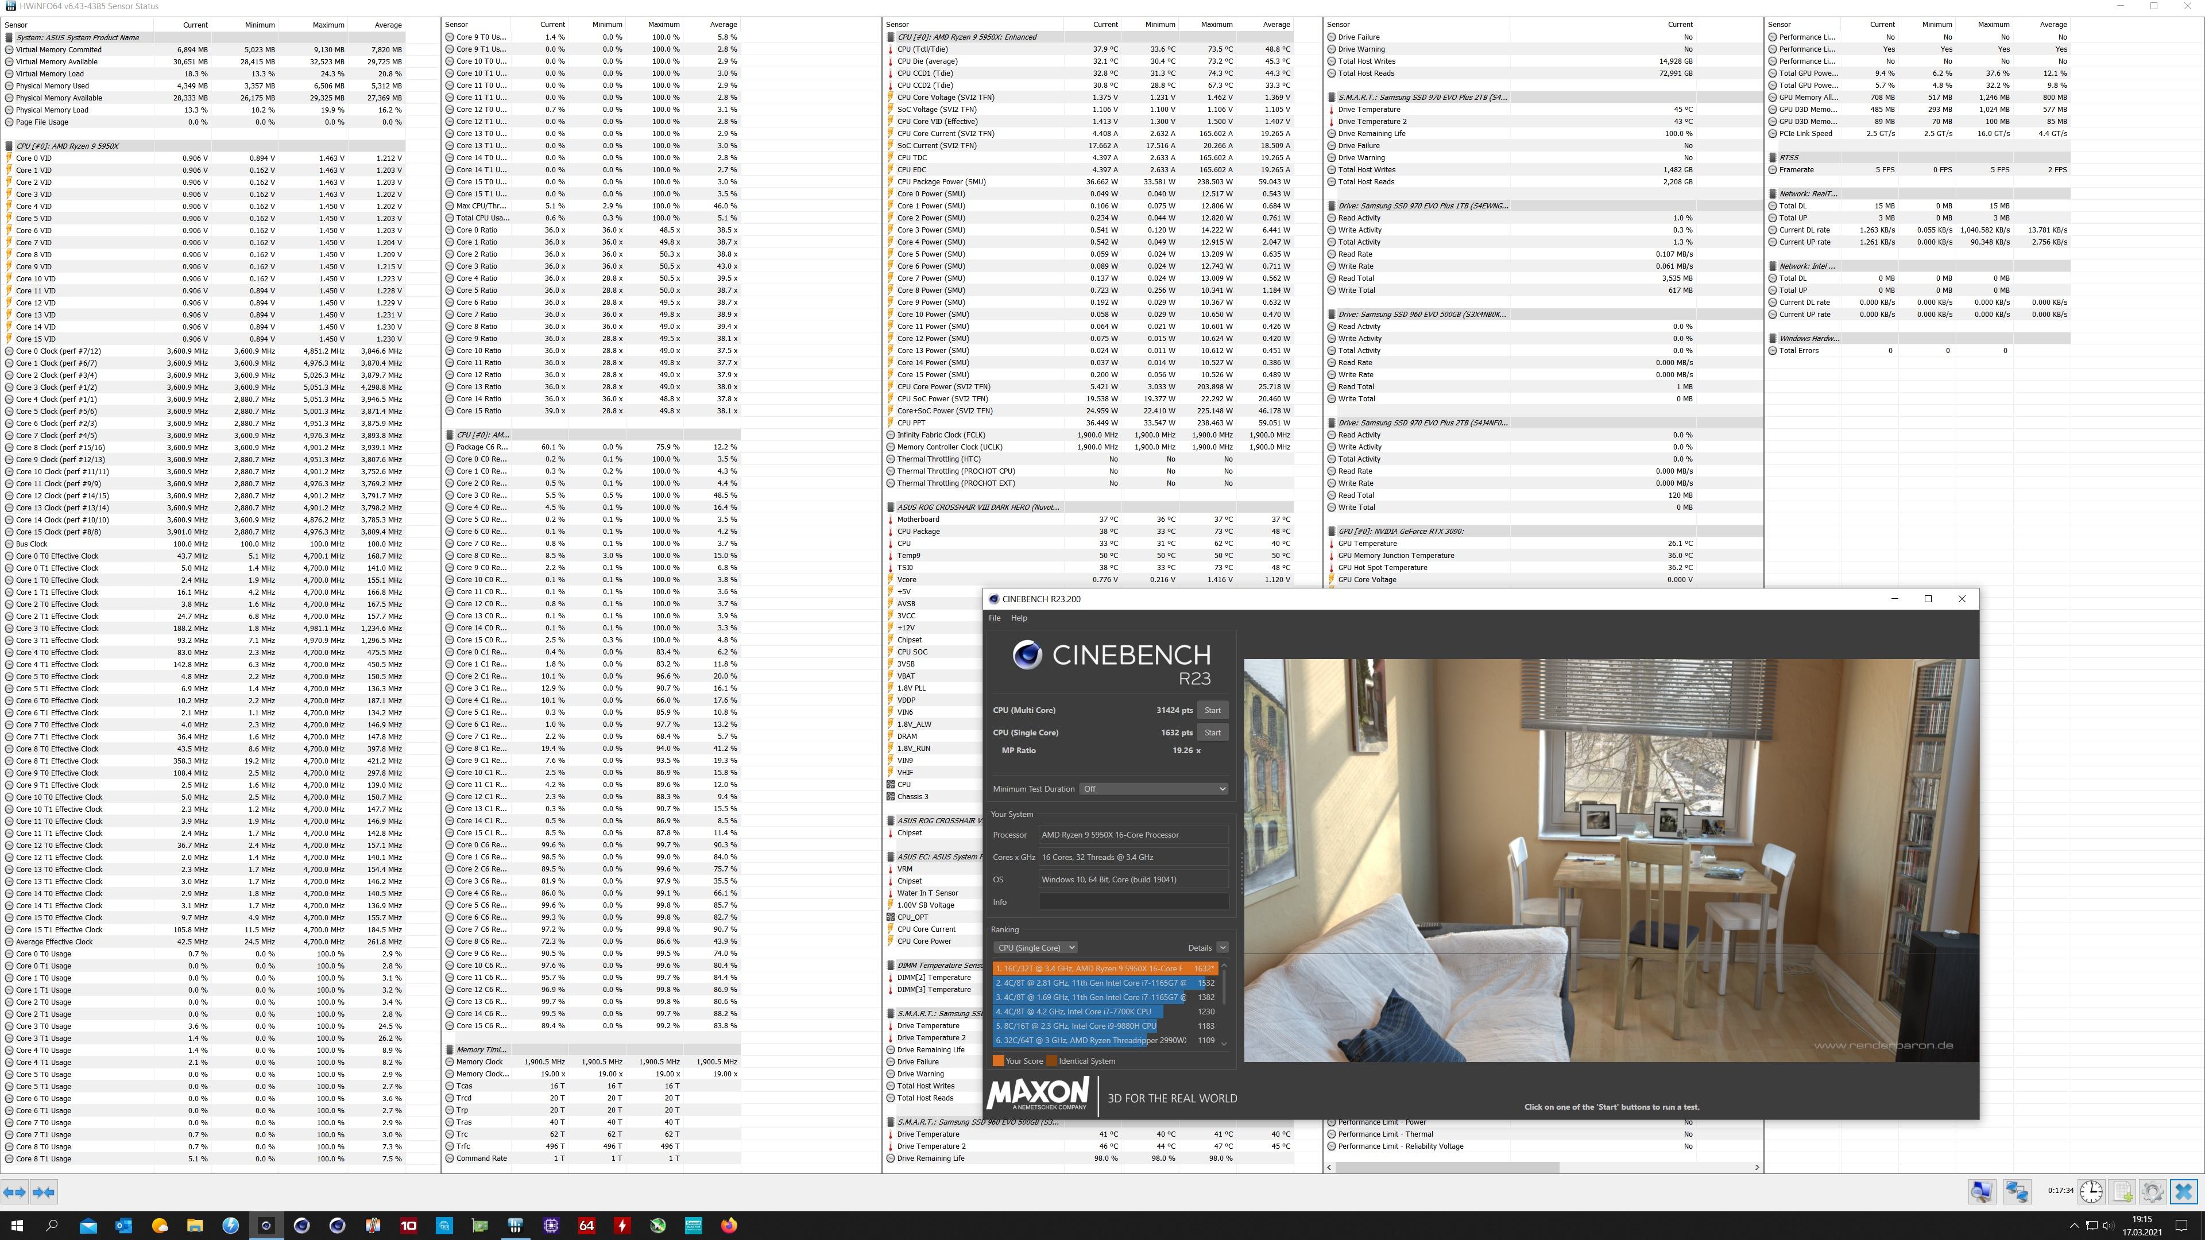Click HWiNFO blue X close sensors icon
The image size is (2205, 1240).
click(2184, 1191)
